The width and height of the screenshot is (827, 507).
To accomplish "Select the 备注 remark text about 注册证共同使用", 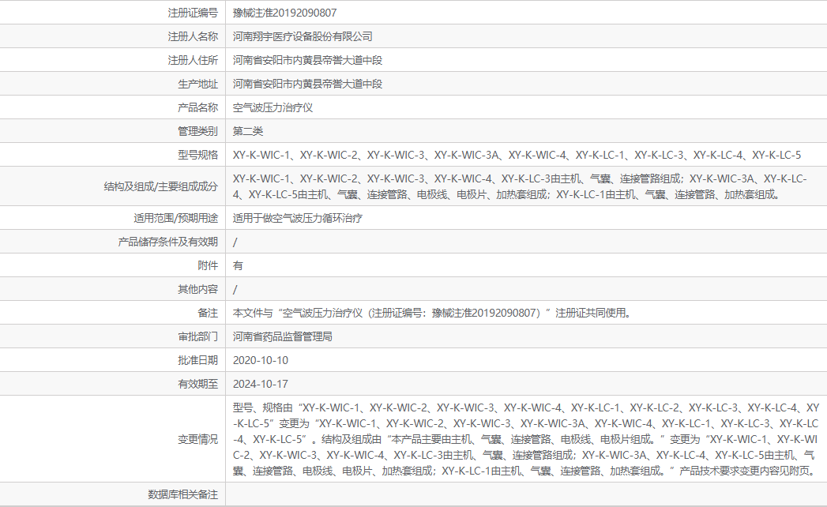I will point(432,313).
